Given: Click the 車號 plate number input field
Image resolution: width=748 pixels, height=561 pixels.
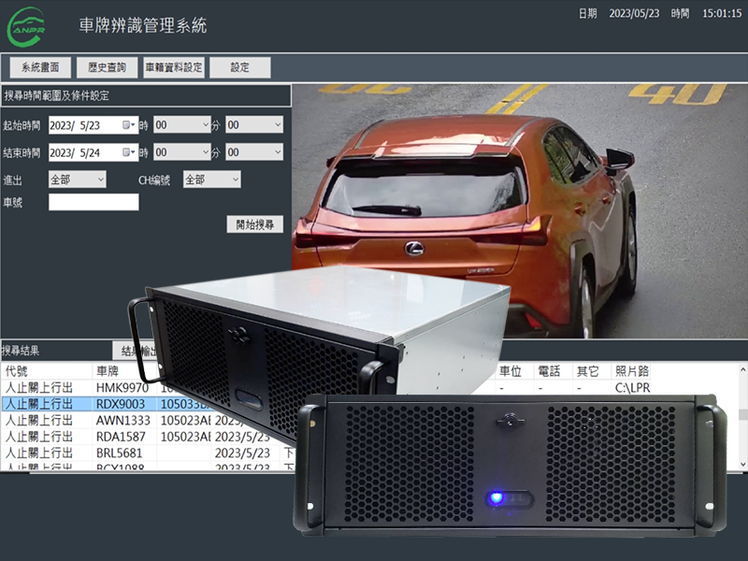Looking at the screenshot, I should point(93,202).
